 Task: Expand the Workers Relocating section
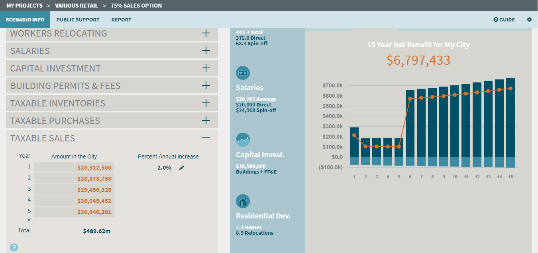point(206,33)
